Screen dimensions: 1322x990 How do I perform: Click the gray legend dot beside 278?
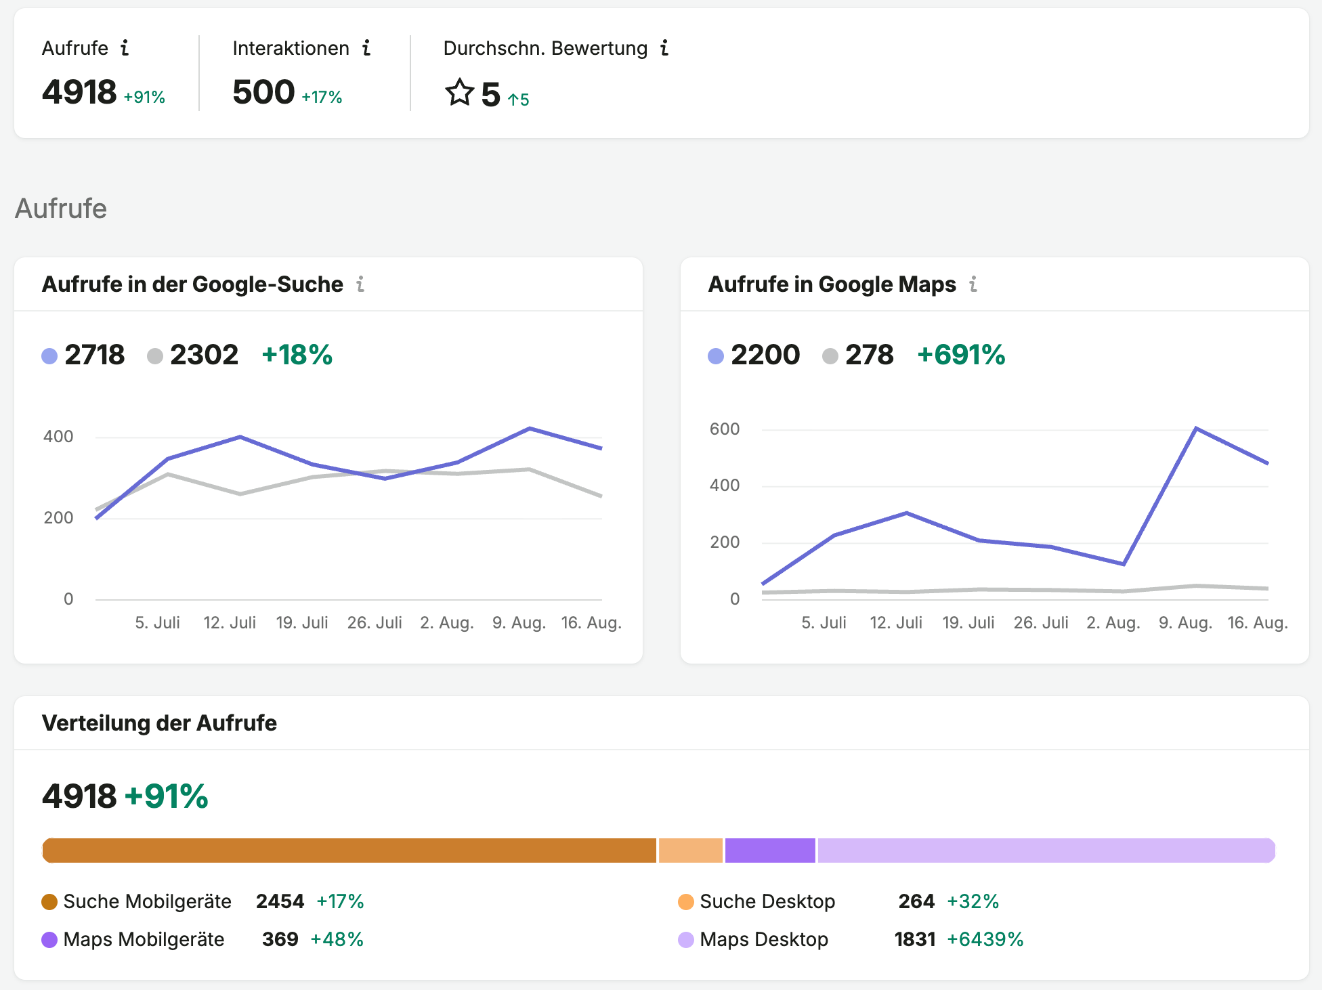(x=830, y=356)
